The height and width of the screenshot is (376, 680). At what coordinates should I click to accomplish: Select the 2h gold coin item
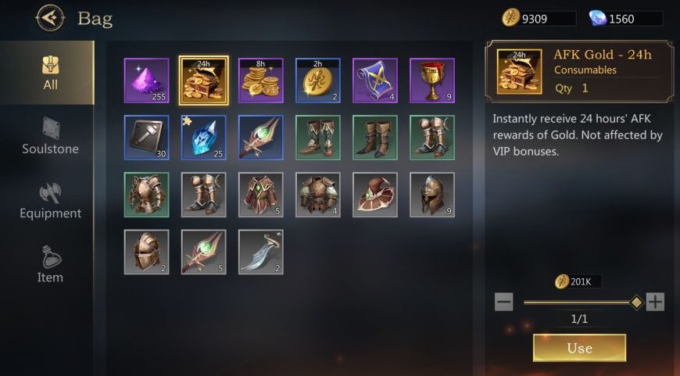tap(318, 81)
